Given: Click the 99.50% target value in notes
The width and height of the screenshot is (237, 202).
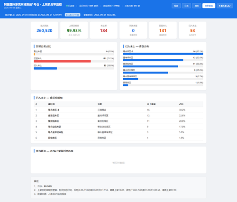Looking at the screenshot, I should click(x=48, y=186).
